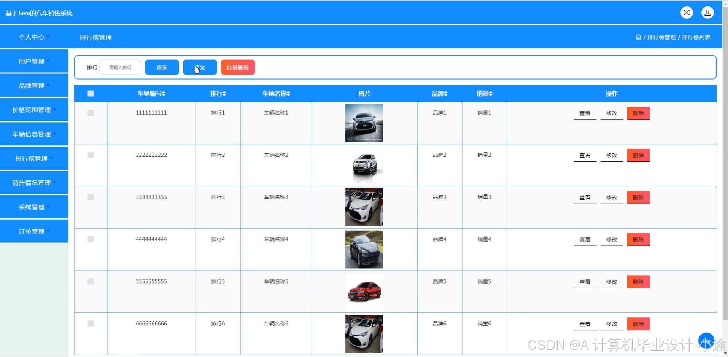Viewport: 728px width, 357px height.
Task: Click 修改 for row 排行3
Action: [612, 198]
